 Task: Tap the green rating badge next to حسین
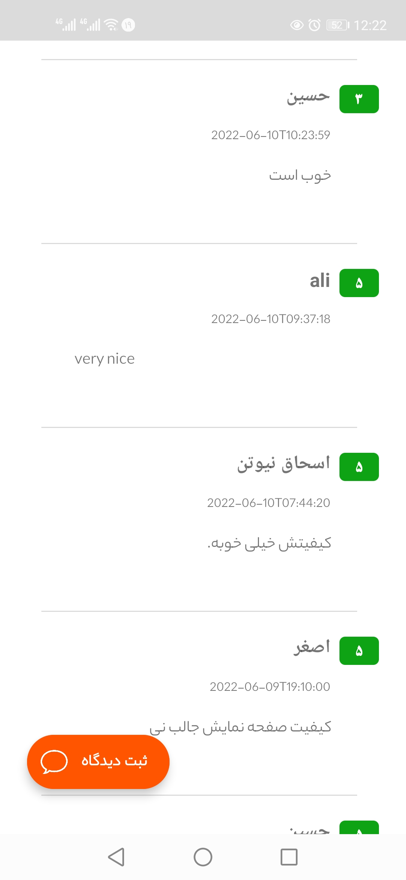pos(359,99)
